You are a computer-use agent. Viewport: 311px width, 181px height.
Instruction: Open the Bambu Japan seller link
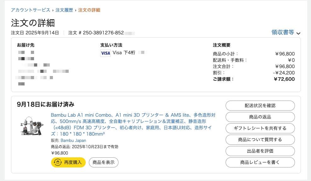tap(73, 141)
